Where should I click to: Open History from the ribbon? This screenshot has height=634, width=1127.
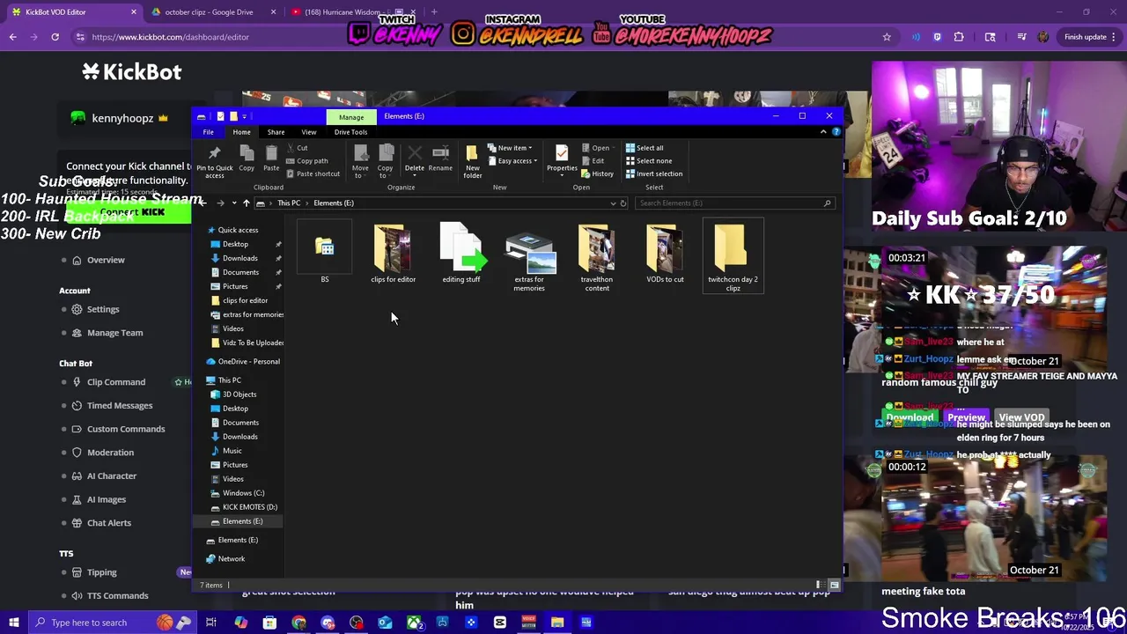598,173
